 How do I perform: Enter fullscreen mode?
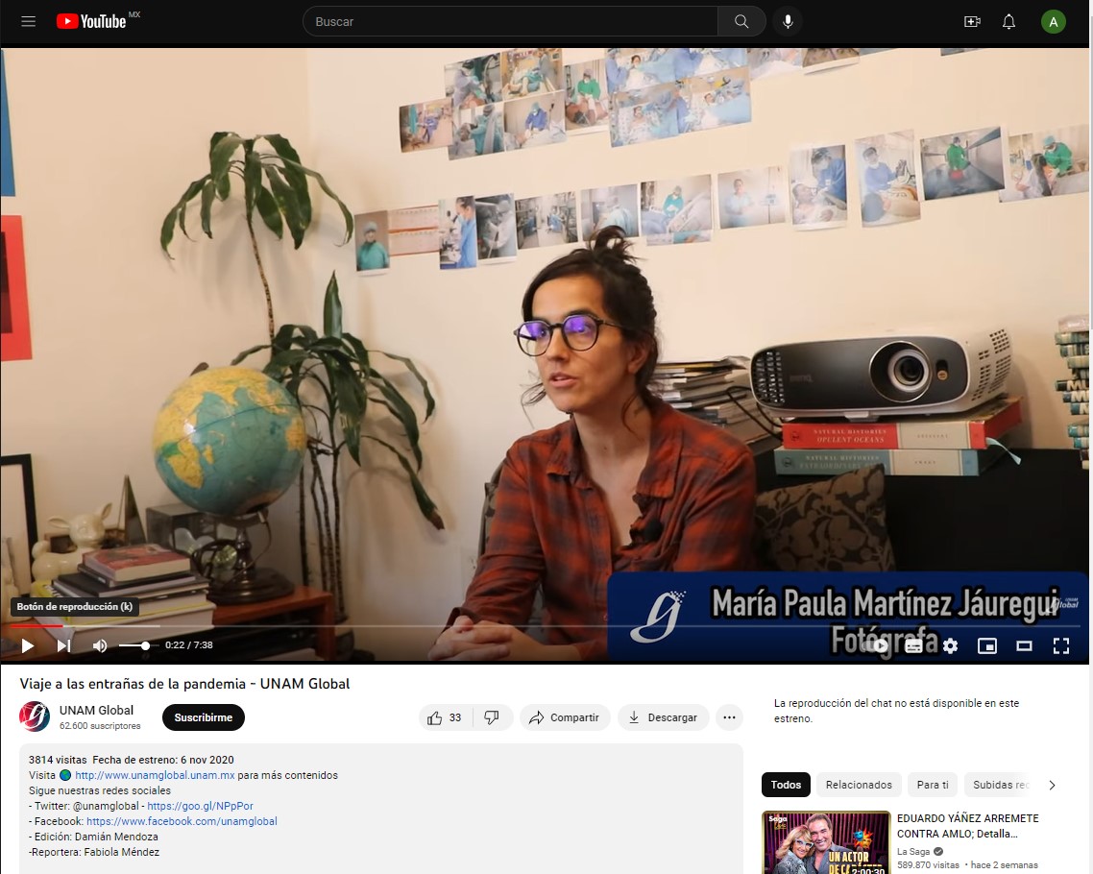tap(1061, 645)
